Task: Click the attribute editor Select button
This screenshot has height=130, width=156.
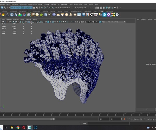Action: (x=145, y=110)
